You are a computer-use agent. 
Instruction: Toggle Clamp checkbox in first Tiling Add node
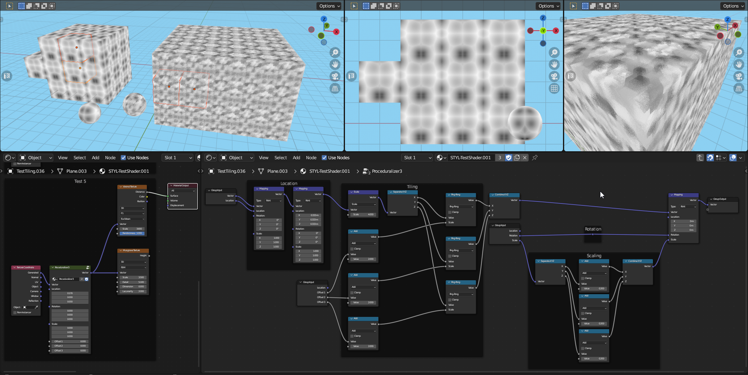[x=352, y=249]
